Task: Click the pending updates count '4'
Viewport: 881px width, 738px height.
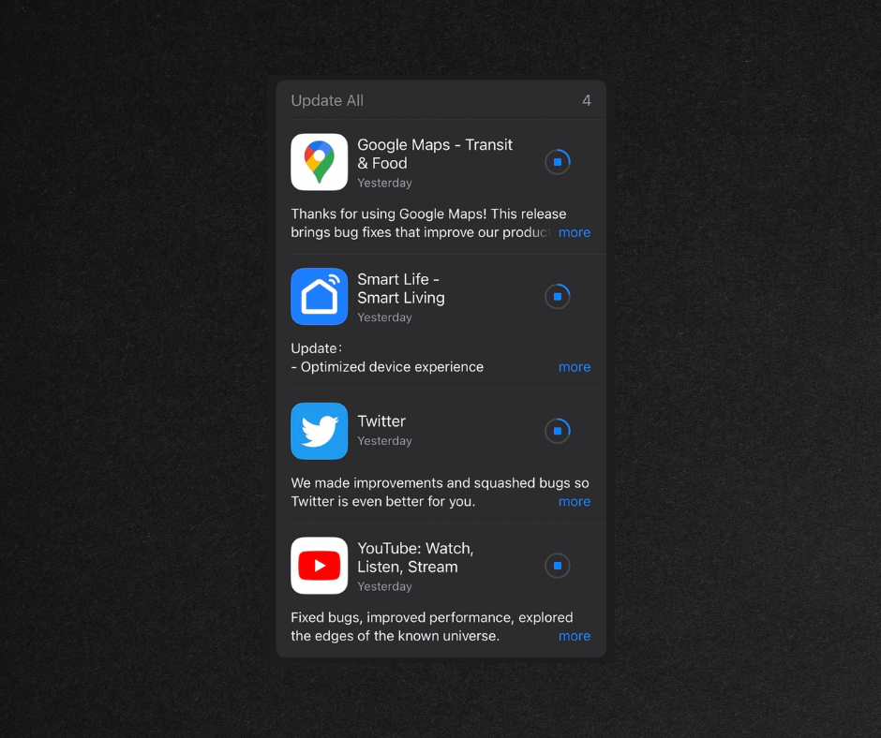Action: 587,100
